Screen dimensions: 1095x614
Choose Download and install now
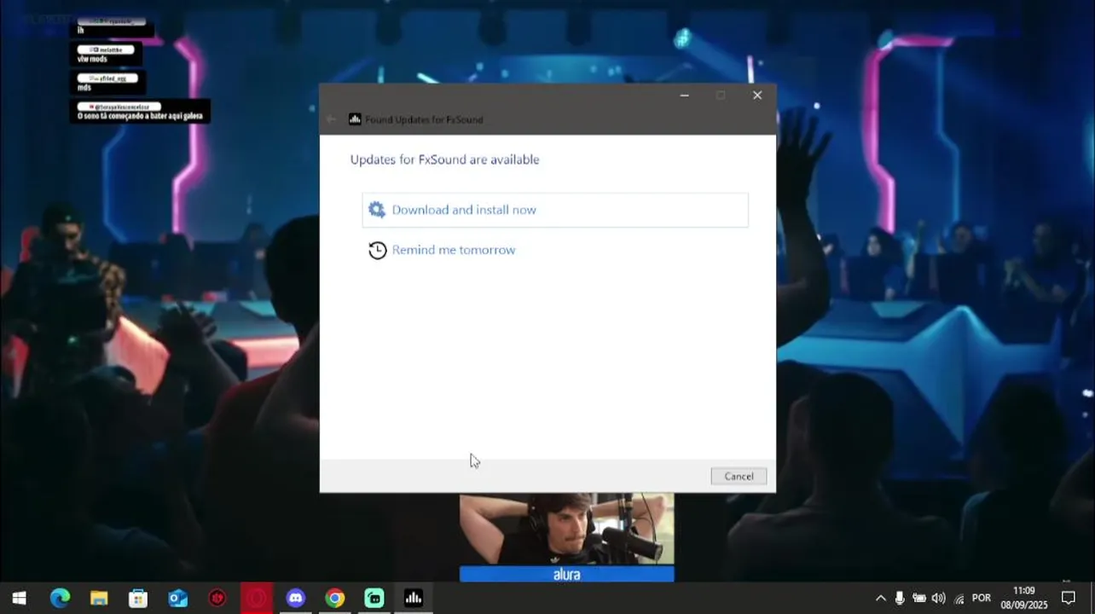click(x=555, y=210)
